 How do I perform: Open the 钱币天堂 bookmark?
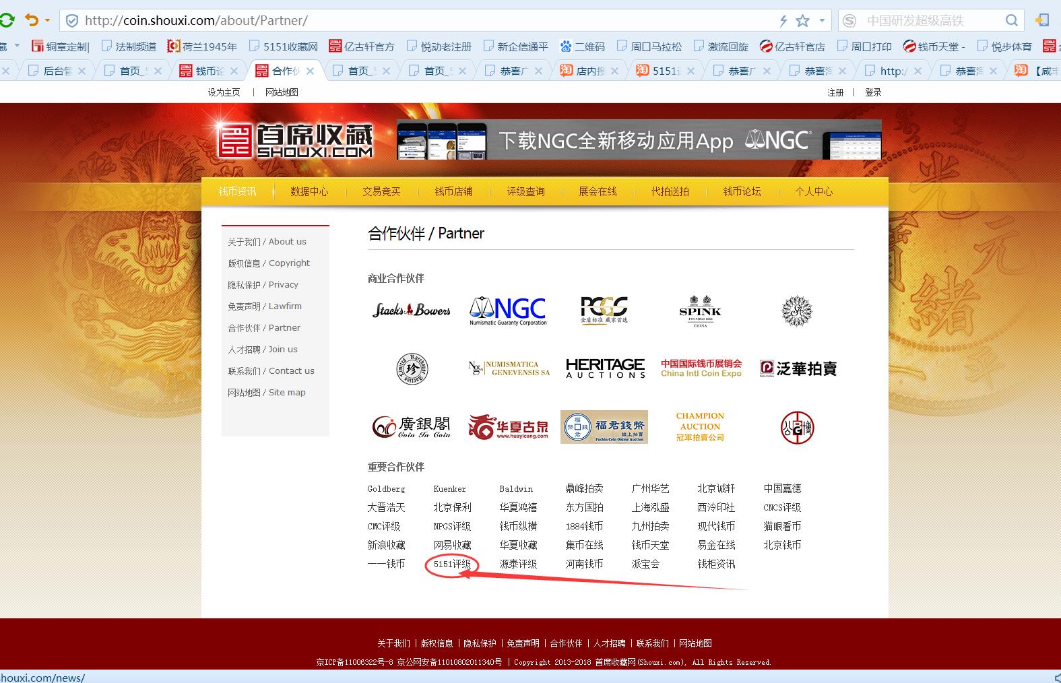coord(934,46)
